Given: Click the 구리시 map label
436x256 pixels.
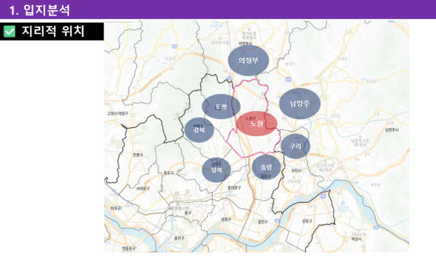Looking at the screenshot, I should (x=296, y=171).
